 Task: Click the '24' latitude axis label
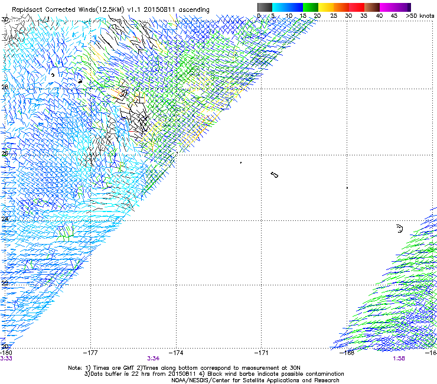5,219
